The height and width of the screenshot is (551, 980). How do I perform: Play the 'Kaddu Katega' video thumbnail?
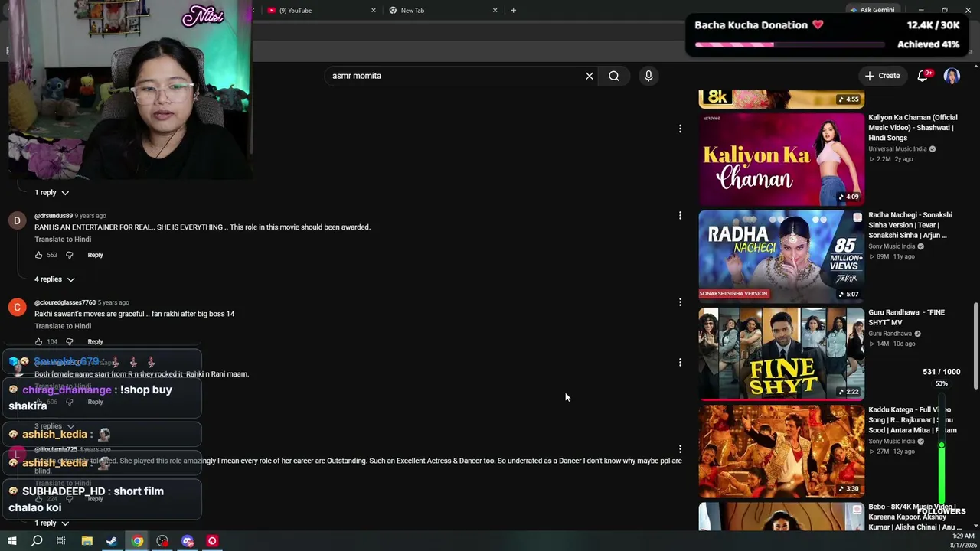781,452
